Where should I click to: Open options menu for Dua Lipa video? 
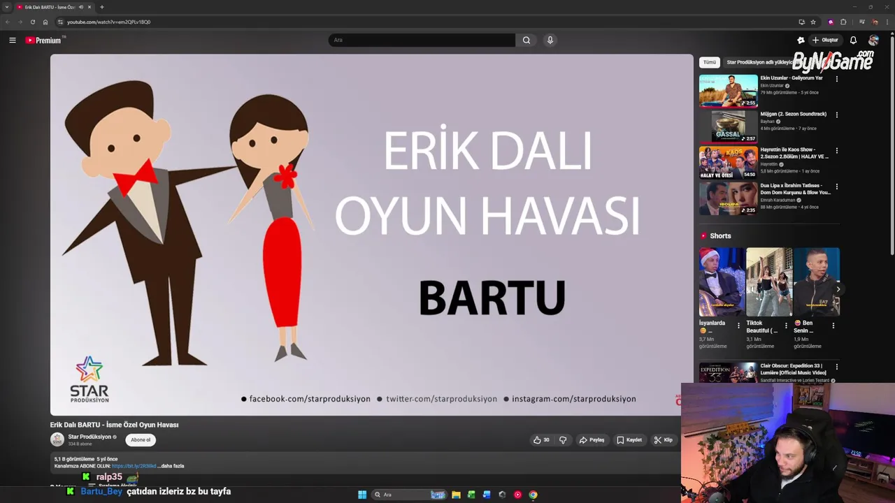[837, 187]
